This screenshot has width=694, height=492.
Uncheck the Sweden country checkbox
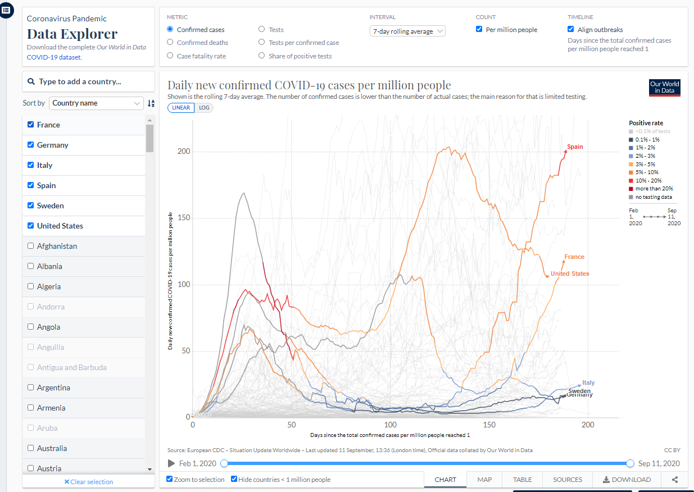point(31,206)
